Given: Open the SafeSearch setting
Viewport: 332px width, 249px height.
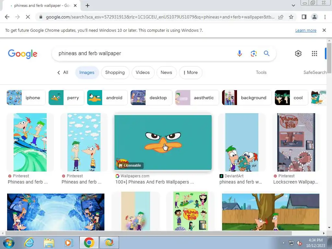Looking at the screenshot, I should [x=315, y=72].
